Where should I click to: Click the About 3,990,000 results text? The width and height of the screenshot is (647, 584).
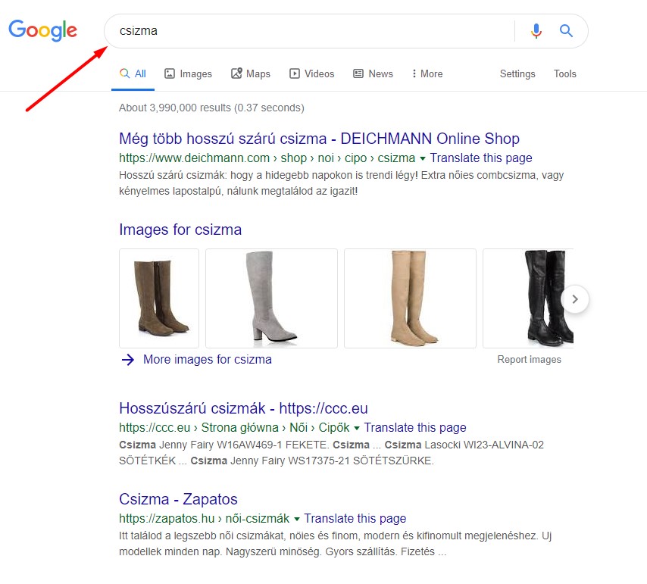211,108
